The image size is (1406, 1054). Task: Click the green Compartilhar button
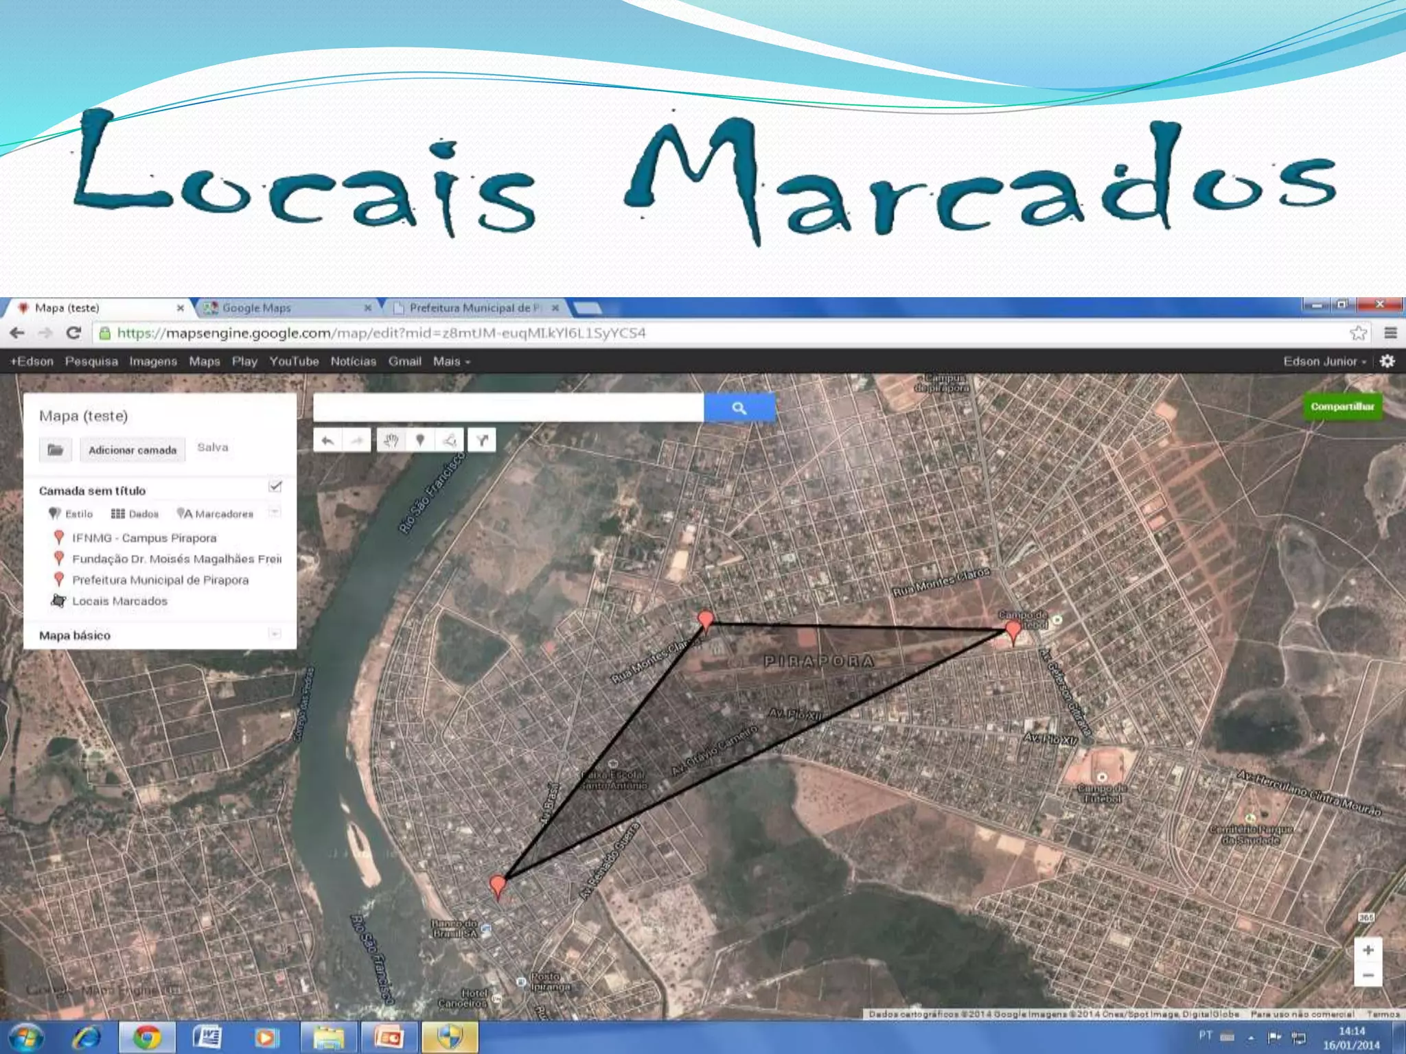click(1342, 407)
